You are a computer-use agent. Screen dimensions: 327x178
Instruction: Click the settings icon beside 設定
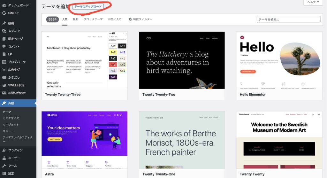pos(4,174)
